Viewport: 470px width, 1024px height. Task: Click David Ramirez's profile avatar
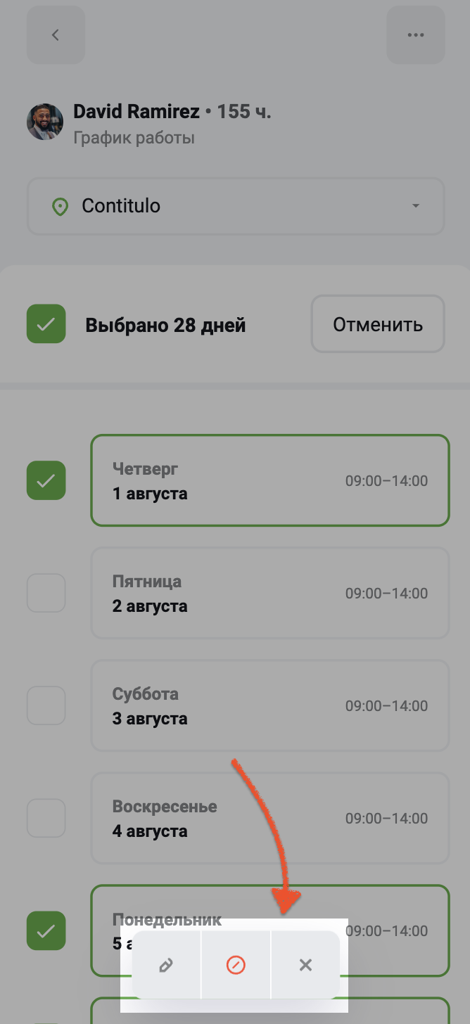click(x=45, y=122)
